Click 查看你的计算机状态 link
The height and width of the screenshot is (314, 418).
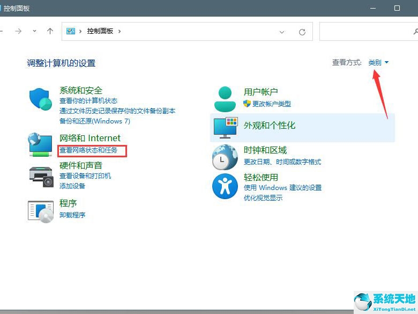tap(88, 101)
